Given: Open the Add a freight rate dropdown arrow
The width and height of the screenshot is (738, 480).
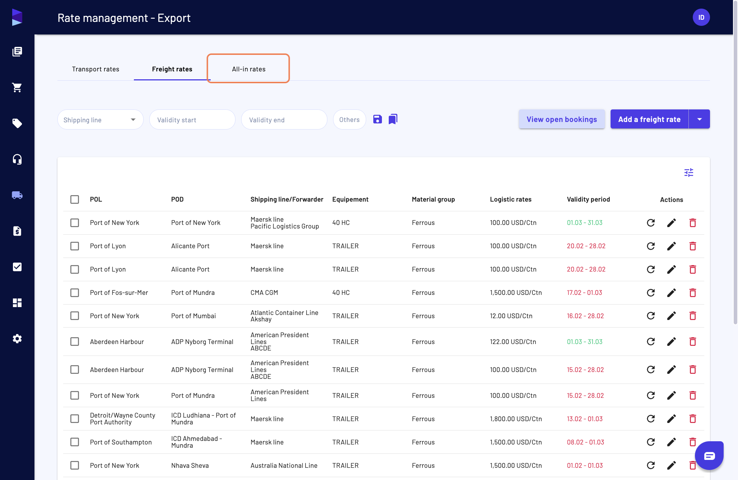Looking at the screenshot, I should pos(699,119).
